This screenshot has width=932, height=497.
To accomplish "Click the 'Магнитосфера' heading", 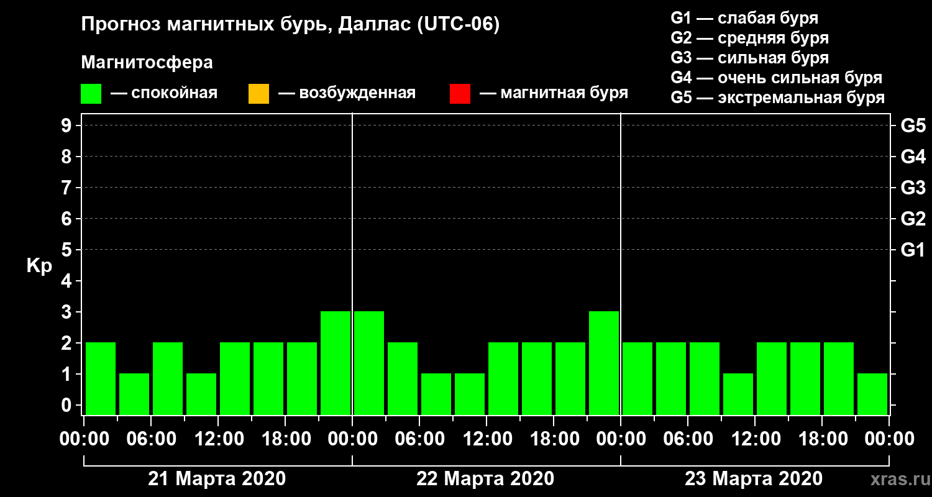I will tap(147, 63).
